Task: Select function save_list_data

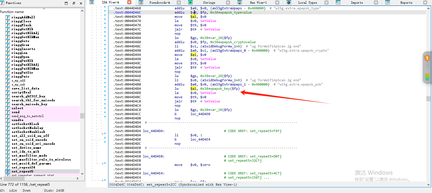Action: tap(25, 88)
